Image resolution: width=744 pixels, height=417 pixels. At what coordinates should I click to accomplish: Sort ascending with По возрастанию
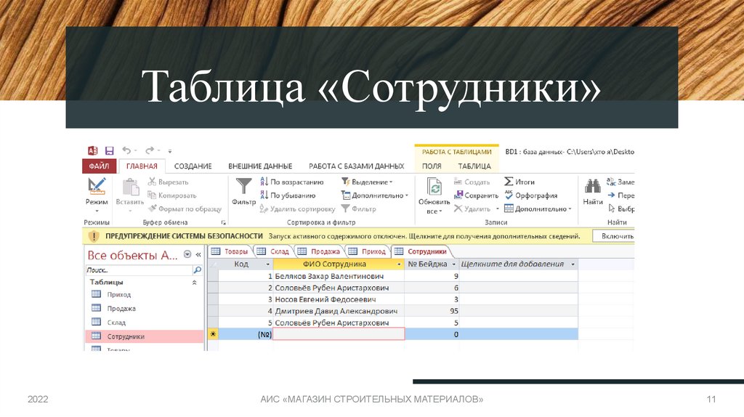292,182
